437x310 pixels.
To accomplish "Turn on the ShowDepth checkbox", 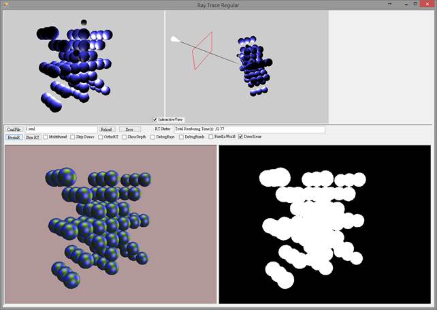I will 125,137.
